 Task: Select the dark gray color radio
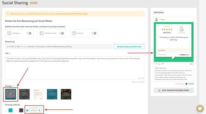tap(17, 110)
